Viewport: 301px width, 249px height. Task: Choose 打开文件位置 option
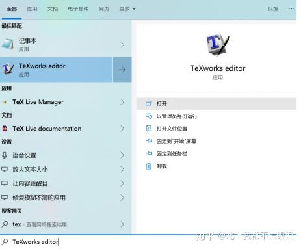tap(216, 129)
